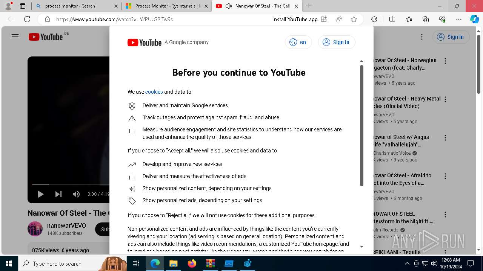Adjust system volume tray icon
Screen dimensions: 483x271
tap(434, 263)
